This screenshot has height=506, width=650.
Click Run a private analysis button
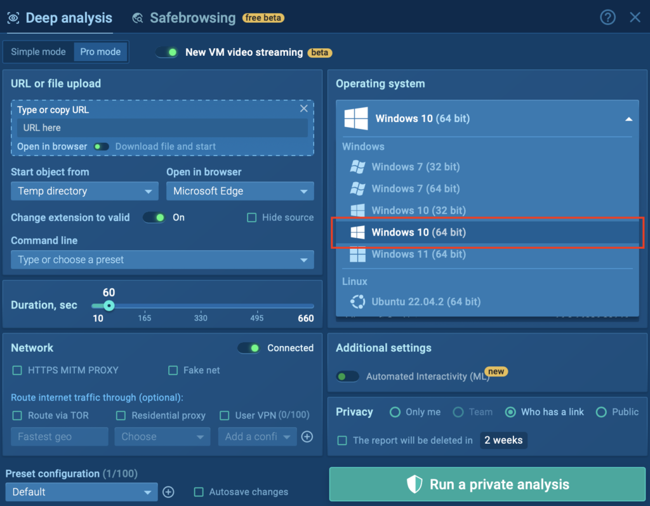click(x=487, y=484)
